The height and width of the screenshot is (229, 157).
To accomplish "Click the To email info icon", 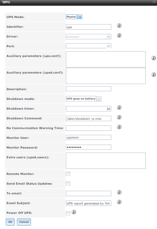I will pyautogui.click(x=119, y=192).
